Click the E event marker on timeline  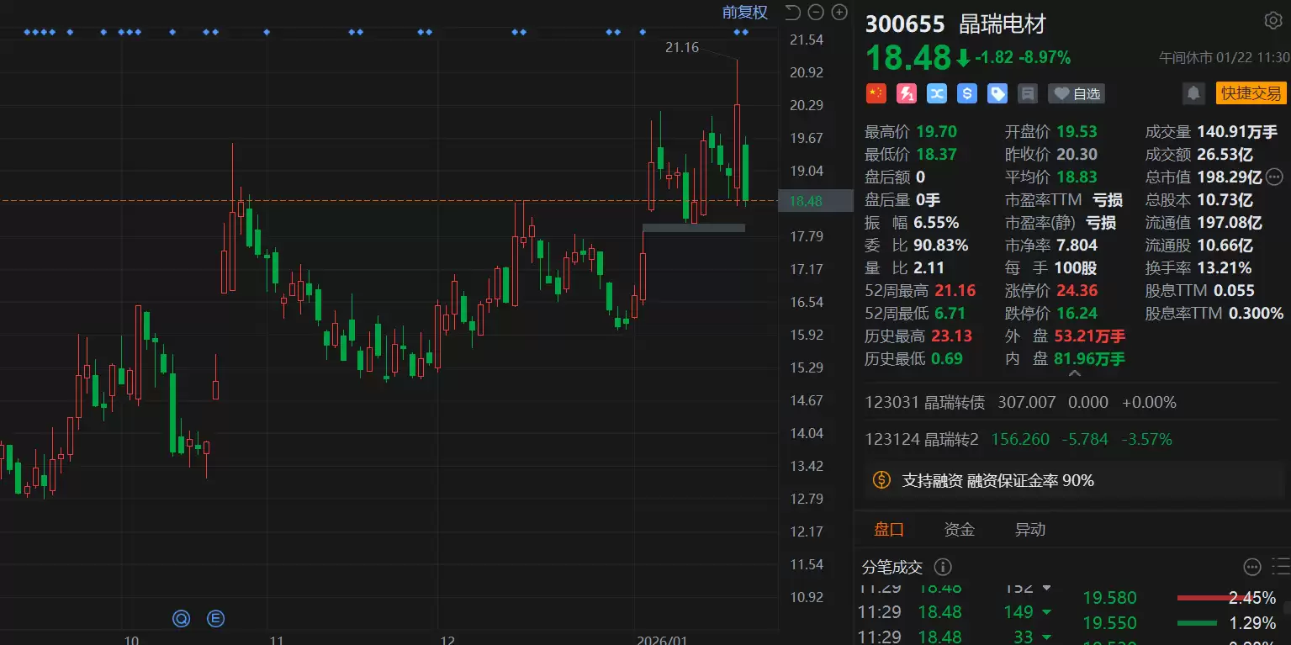(x=215, y=619)
